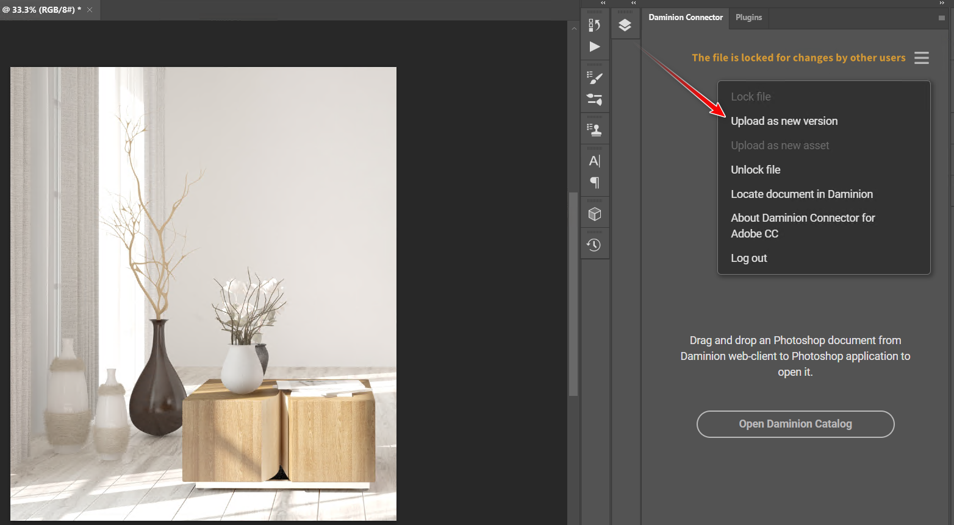Expand the collapsed Layers icon column
Image resolution: width=954 pixels, height=525 pixels.
(x=633, y=3)
